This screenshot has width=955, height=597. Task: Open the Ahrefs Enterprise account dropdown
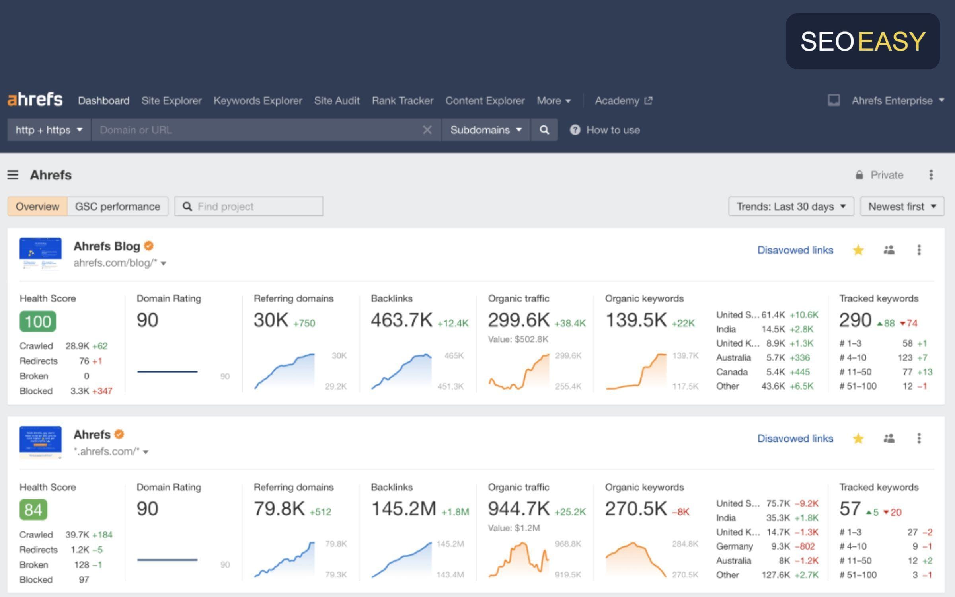pos(897,100)
